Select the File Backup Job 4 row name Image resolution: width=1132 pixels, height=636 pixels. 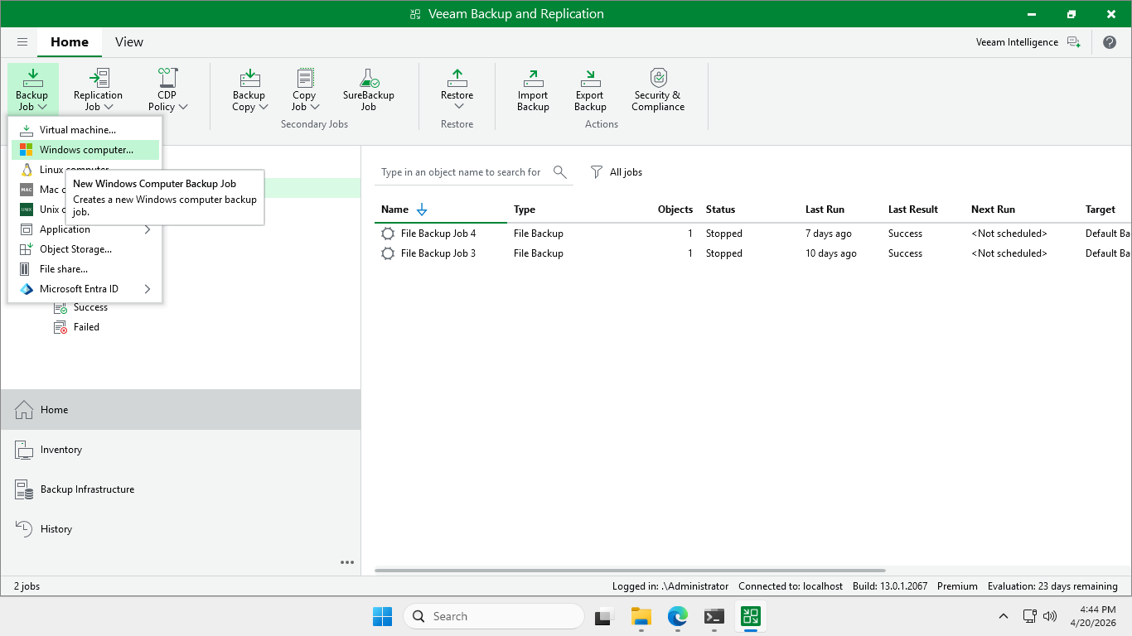(438, 234)
